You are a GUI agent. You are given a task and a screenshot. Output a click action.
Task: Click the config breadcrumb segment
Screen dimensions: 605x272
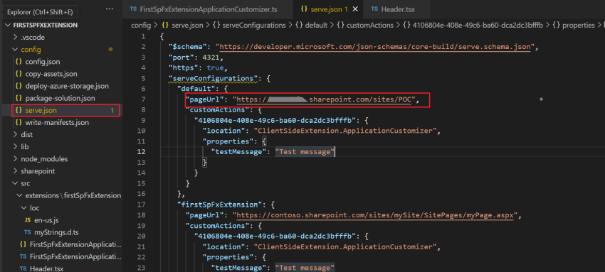coord(141,26)
